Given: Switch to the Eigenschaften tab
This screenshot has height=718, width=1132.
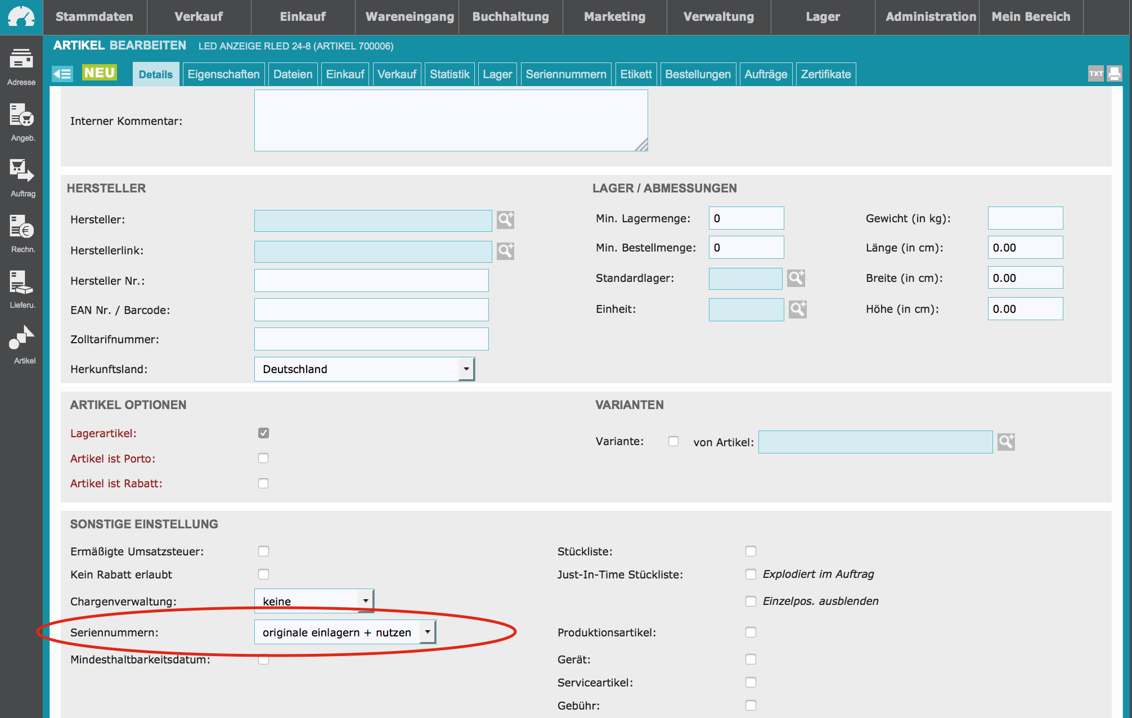Looking at the screenshot, I should pyautogui.click(x=223, y=74).
